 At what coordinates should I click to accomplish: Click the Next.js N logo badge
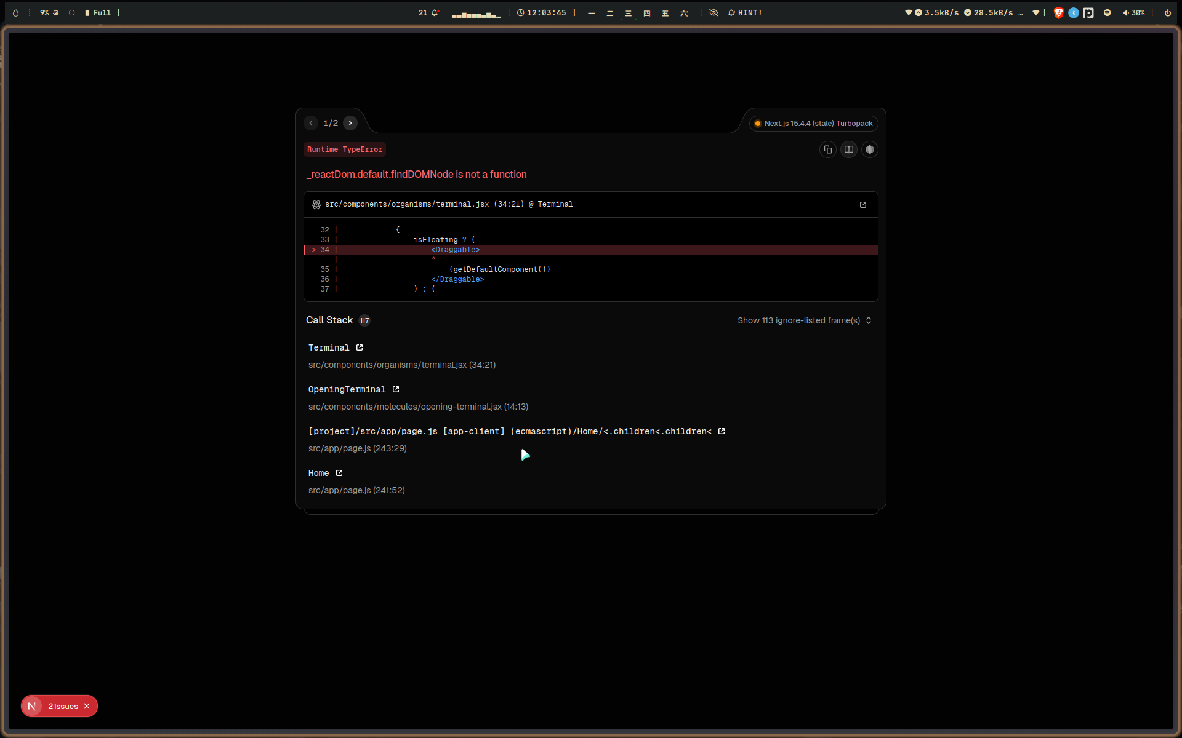[x=32, y=706]
